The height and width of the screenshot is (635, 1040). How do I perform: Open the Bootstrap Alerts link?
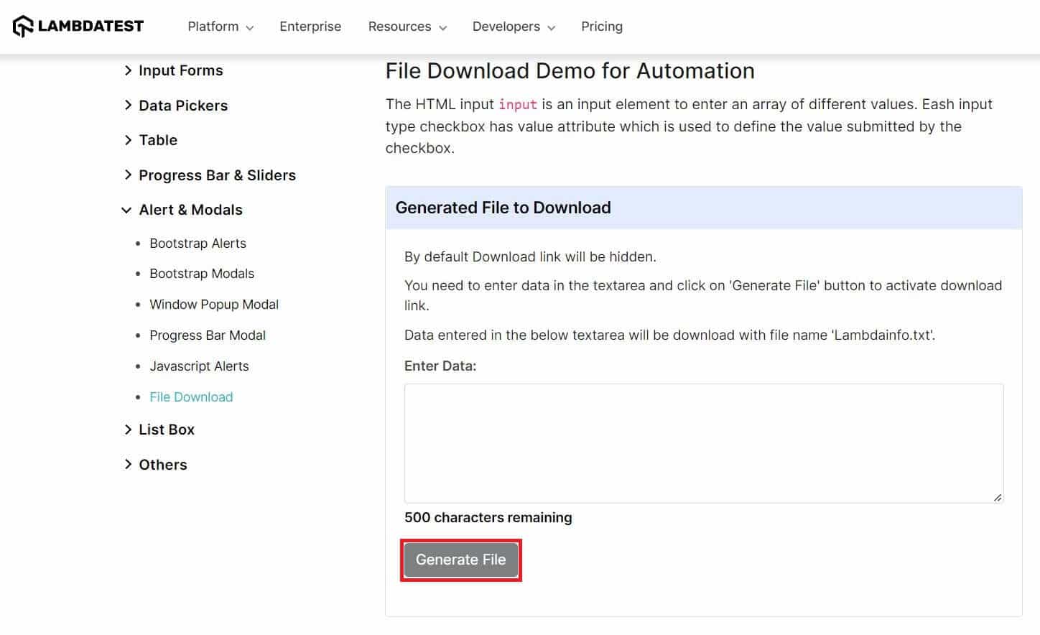pyautogui.click(x=198, y=244)
